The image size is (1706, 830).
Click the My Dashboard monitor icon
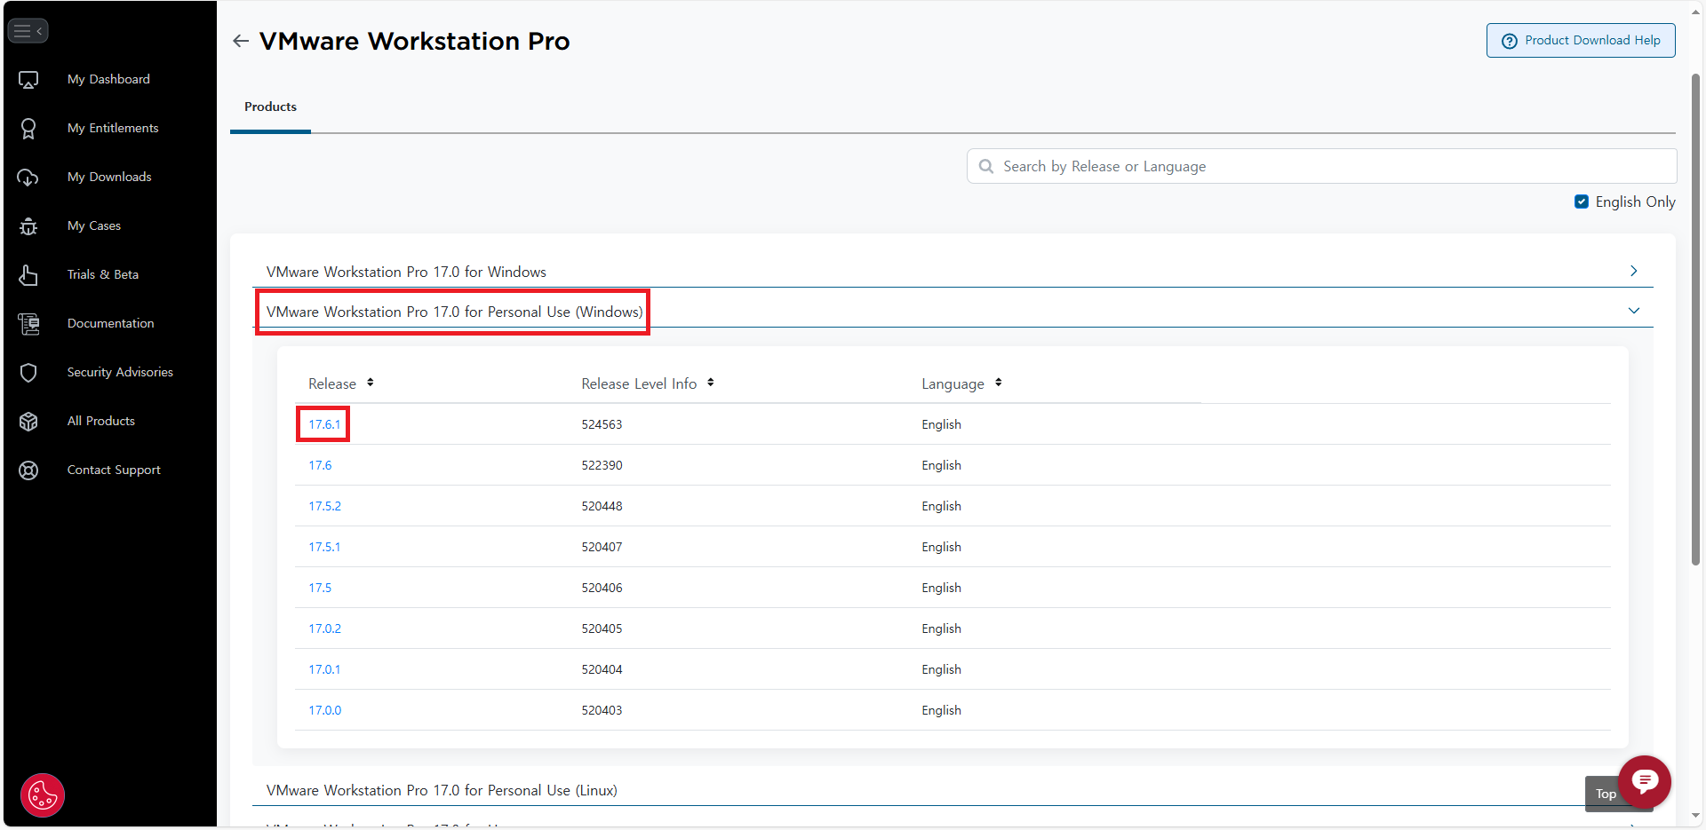point(28,80)
